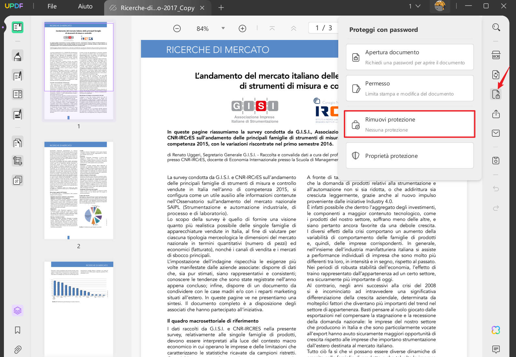Screen dimensions: 516x357
Task: Open Proprietà protezione
Action: (x=410, y=156)
